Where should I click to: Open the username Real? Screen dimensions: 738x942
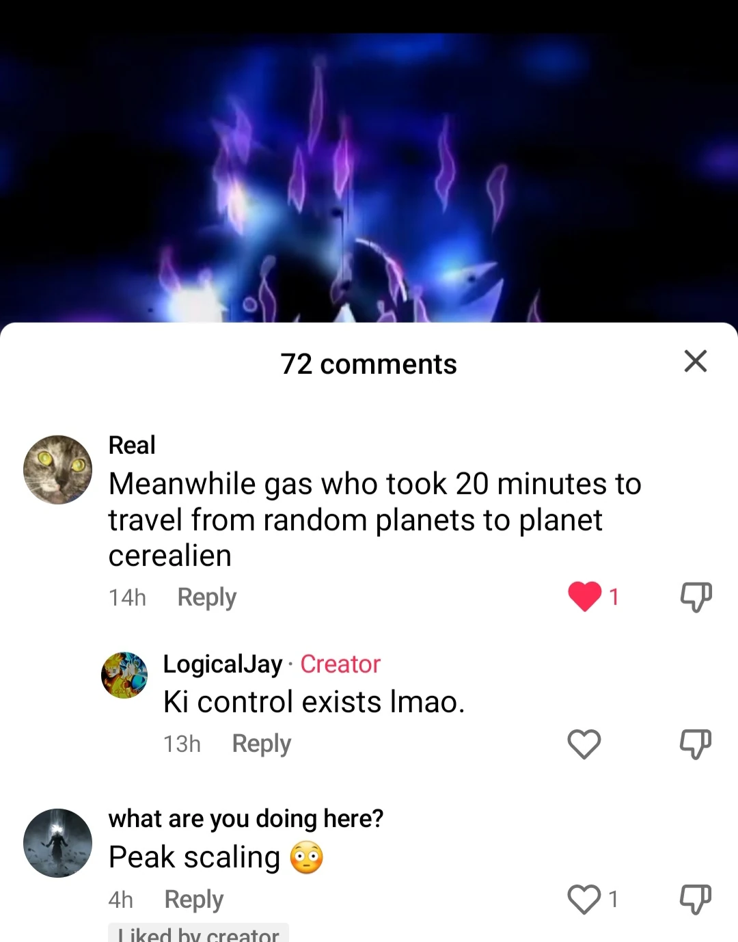tap(132, 445)
